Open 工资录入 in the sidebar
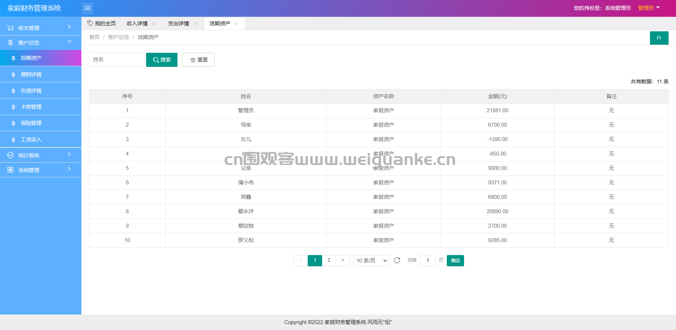 tap(40, 140)
